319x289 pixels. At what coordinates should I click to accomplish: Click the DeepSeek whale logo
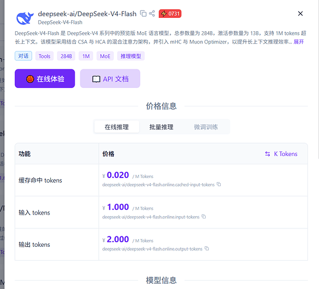point(25,18)
